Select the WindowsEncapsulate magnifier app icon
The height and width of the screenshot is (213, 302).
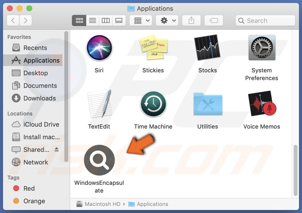99,160
